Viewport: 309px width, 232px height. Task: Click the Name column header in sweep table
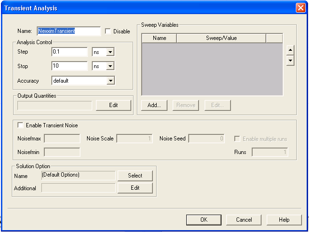click(x=159, y=38)
